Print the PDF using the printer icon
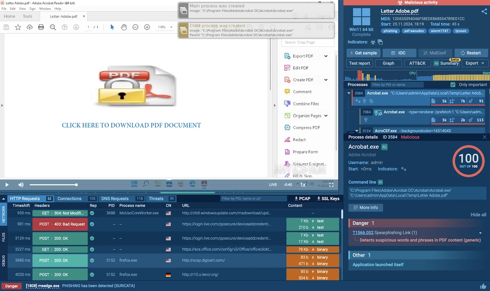Viewport: 490px width, 291px height. point(41,27)
